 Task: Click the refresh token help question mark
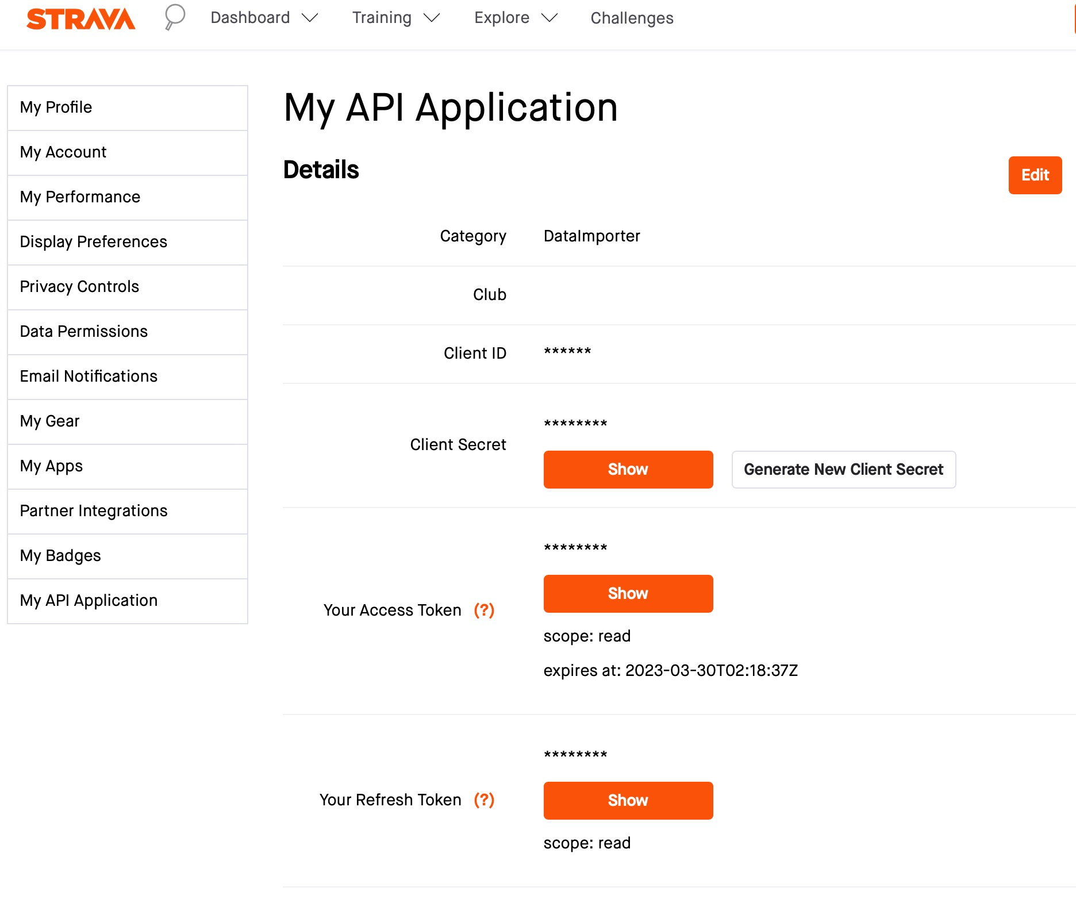click(x=484, y=800)
